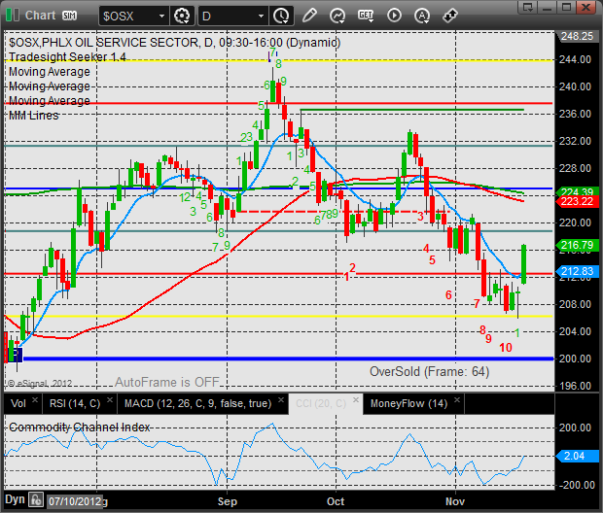Image resolution: width=603 pixels, height=513 pixels.
Task: Open the clock time template icon
Action: (281, 15)
